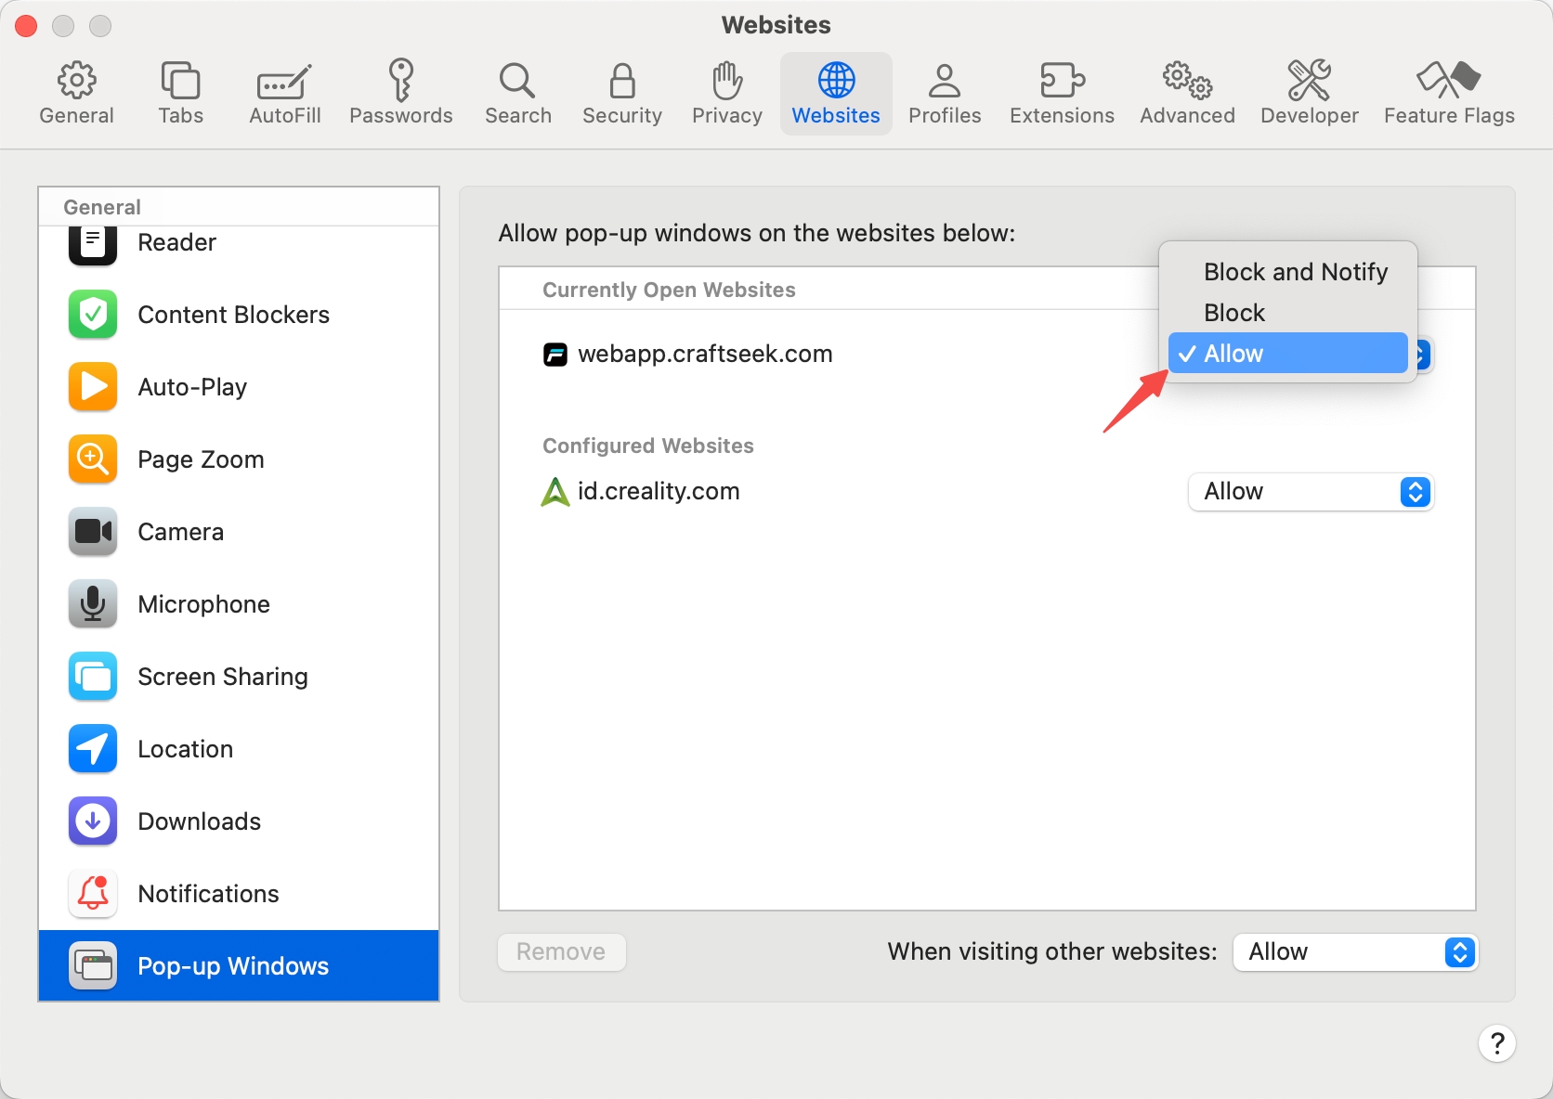This screenshot has height=1099, width=1553.
Task: Select the Downloads icon in sidebar
Action: pos(93,821)
